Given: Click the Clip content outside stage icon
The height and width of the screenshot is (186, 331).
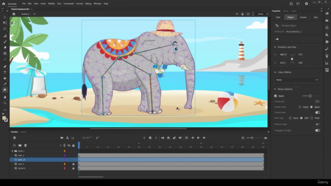Looking at the screenshot, I should point(248,14).
